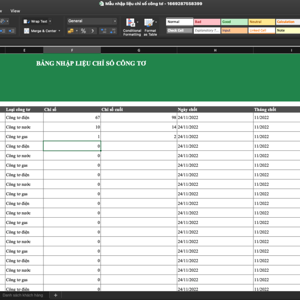Switch to Danh sách khách hàng sheet tab
300x300 pixels.
coord(22,295)
